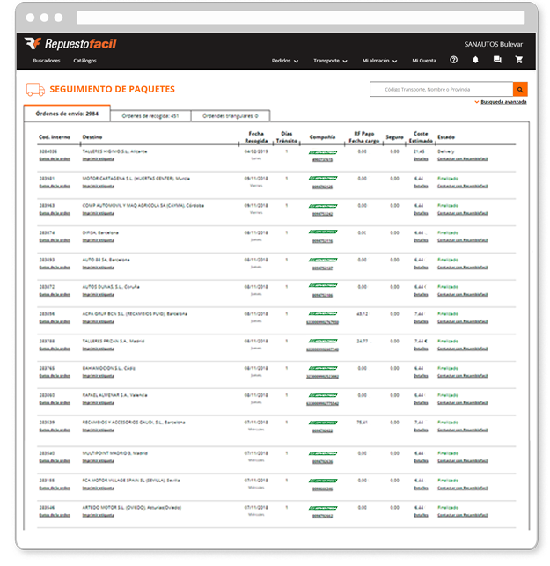Click the Compañía column header
The height and width of the screenshot is (566, 550).
click(322, 137)
